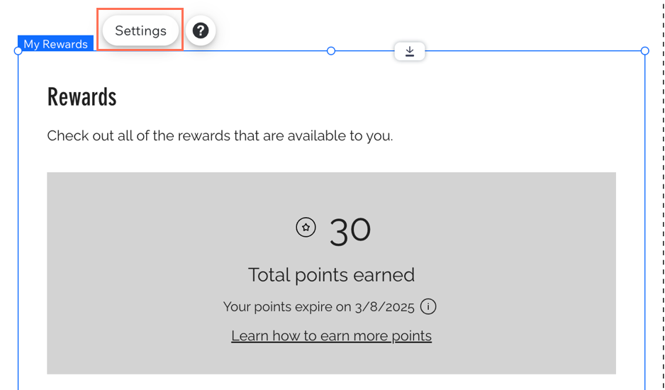665x390 pixels.
Task: Open 'Learn how to earn more points' link
Action: click(332, 335)
